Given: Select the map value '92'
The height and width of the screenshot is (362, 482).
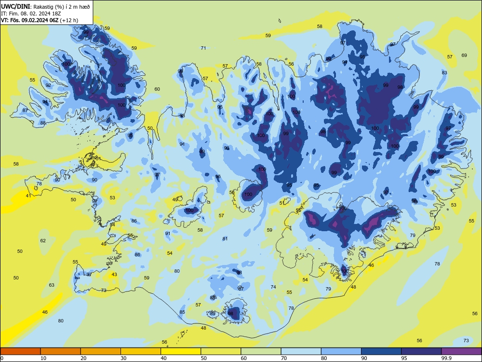Looking at the screenshot, I should (48, 85).
